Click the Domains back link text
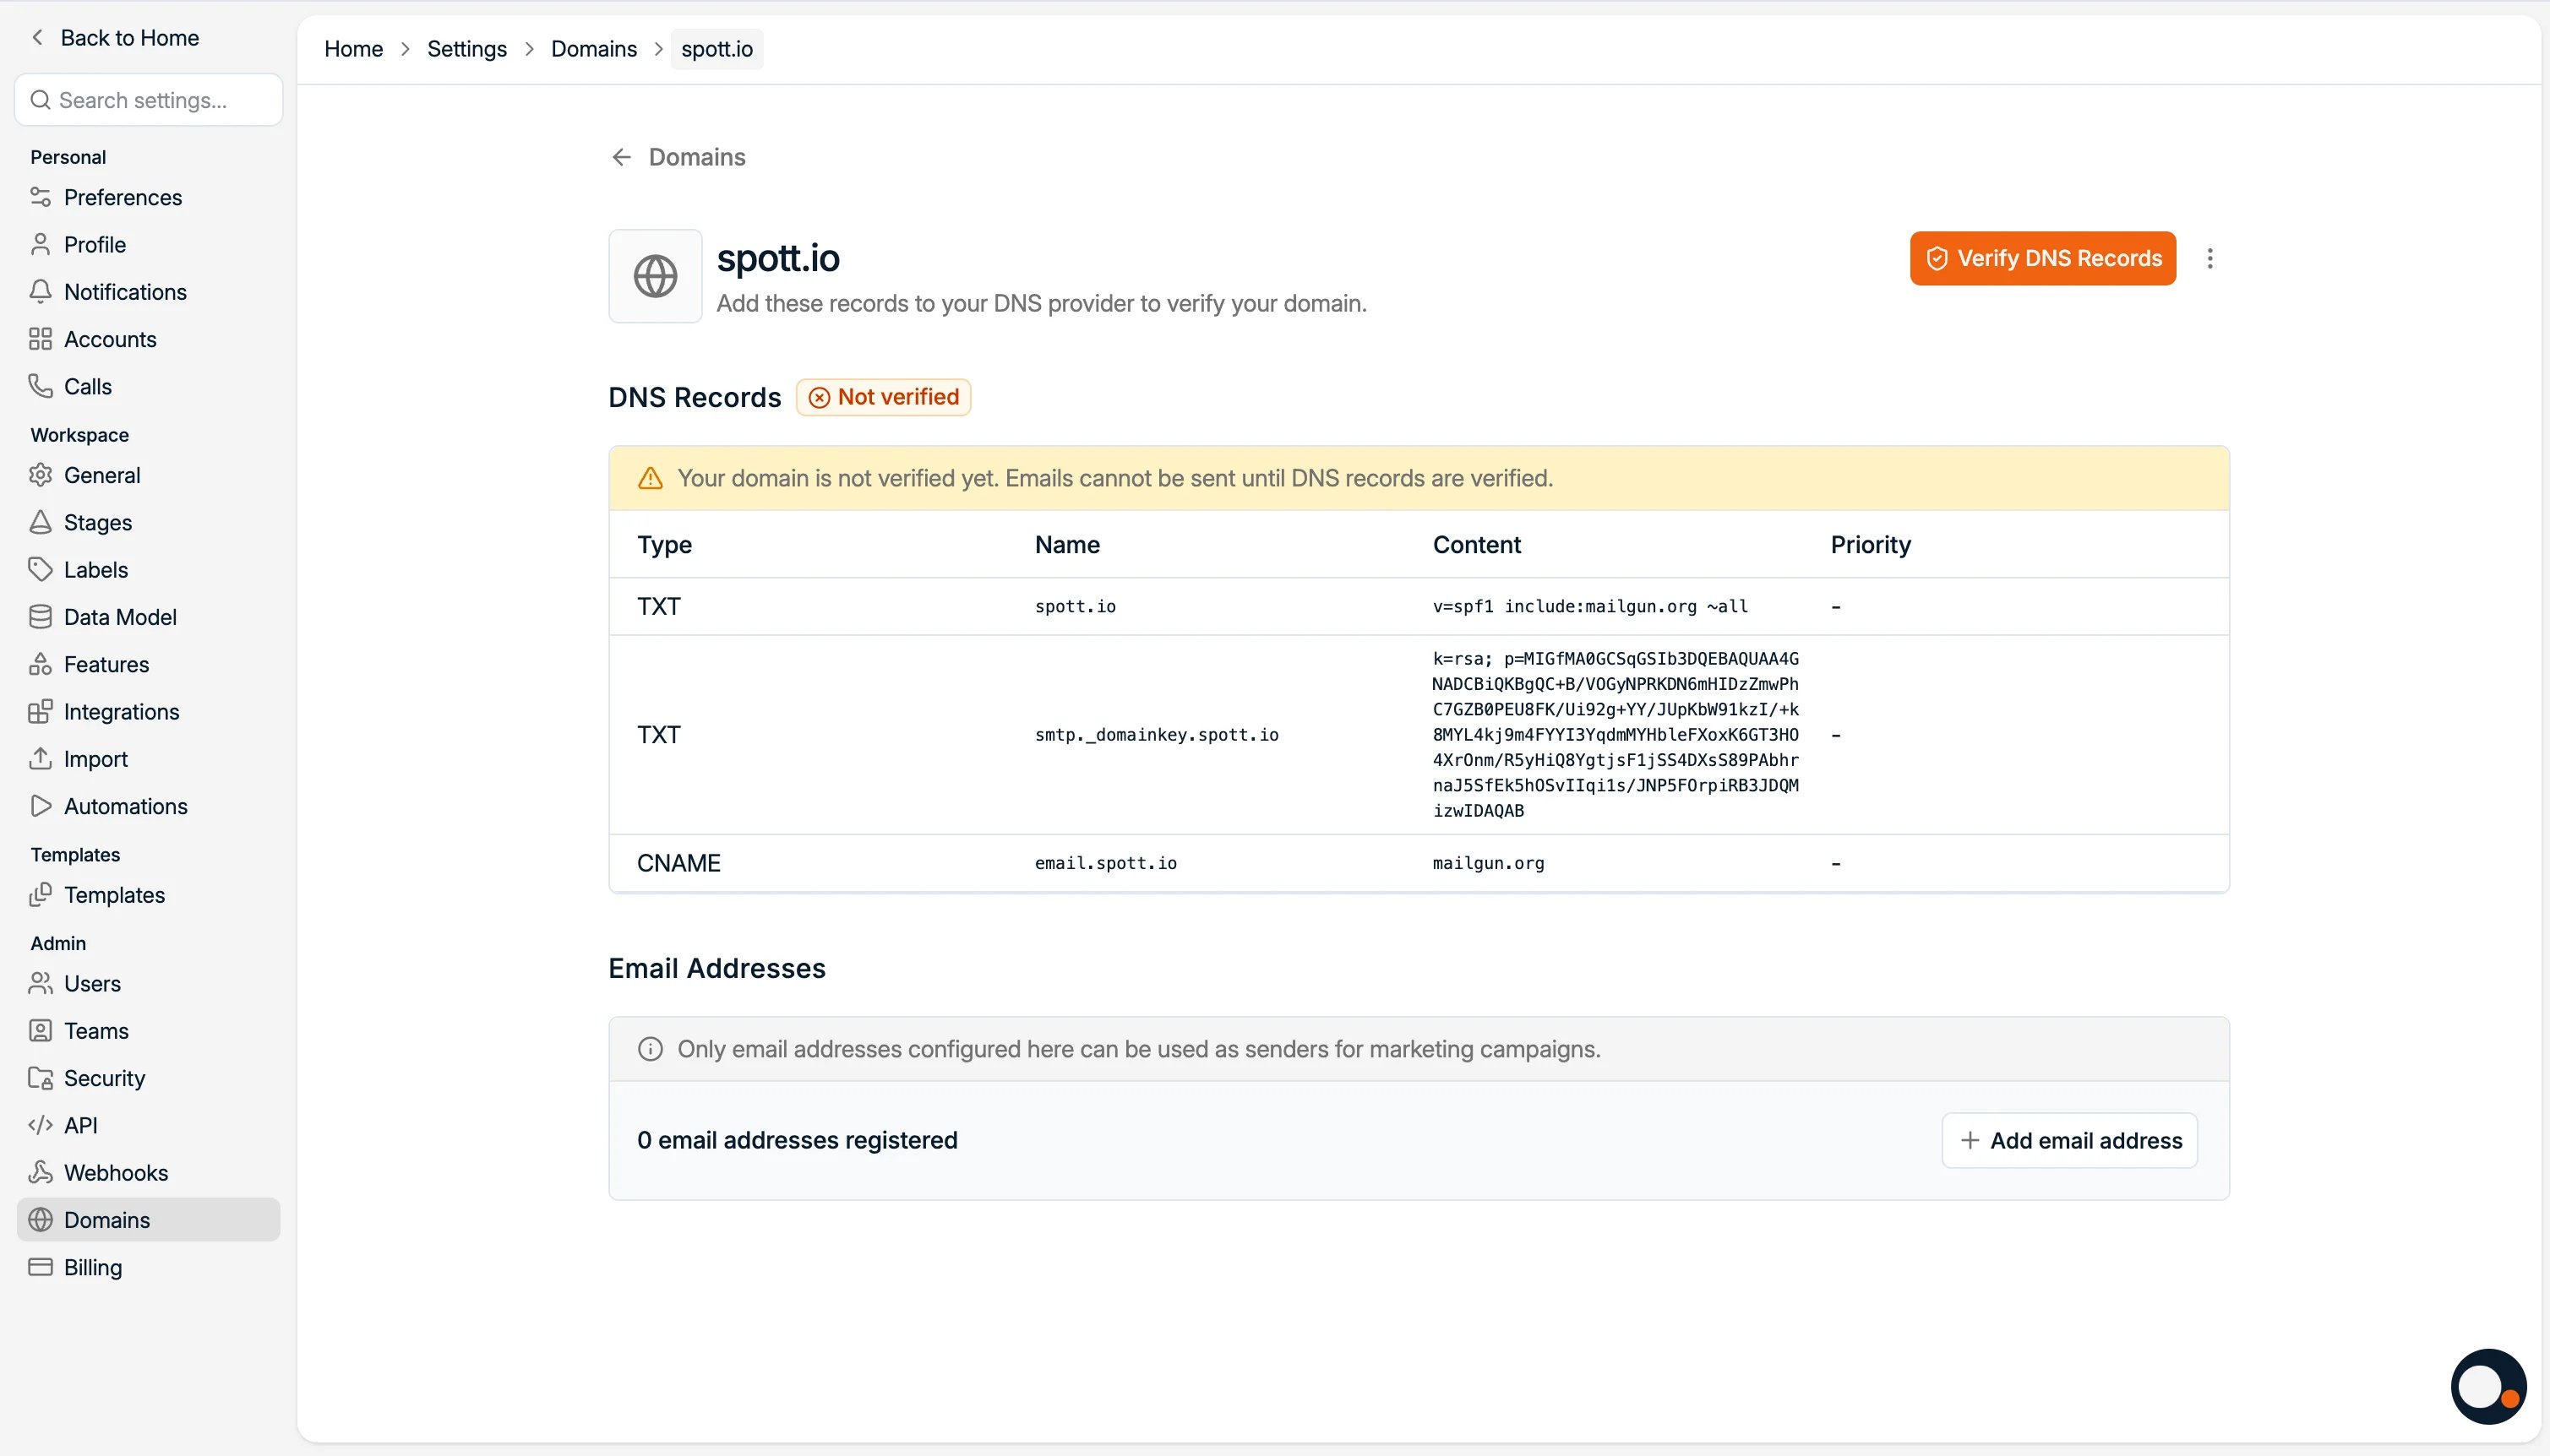 point(696,157)
